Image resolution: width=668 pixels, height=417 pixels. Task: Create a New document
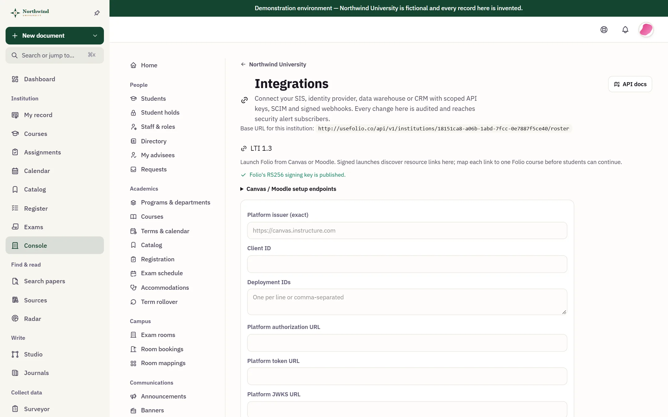tap(43, 36)
